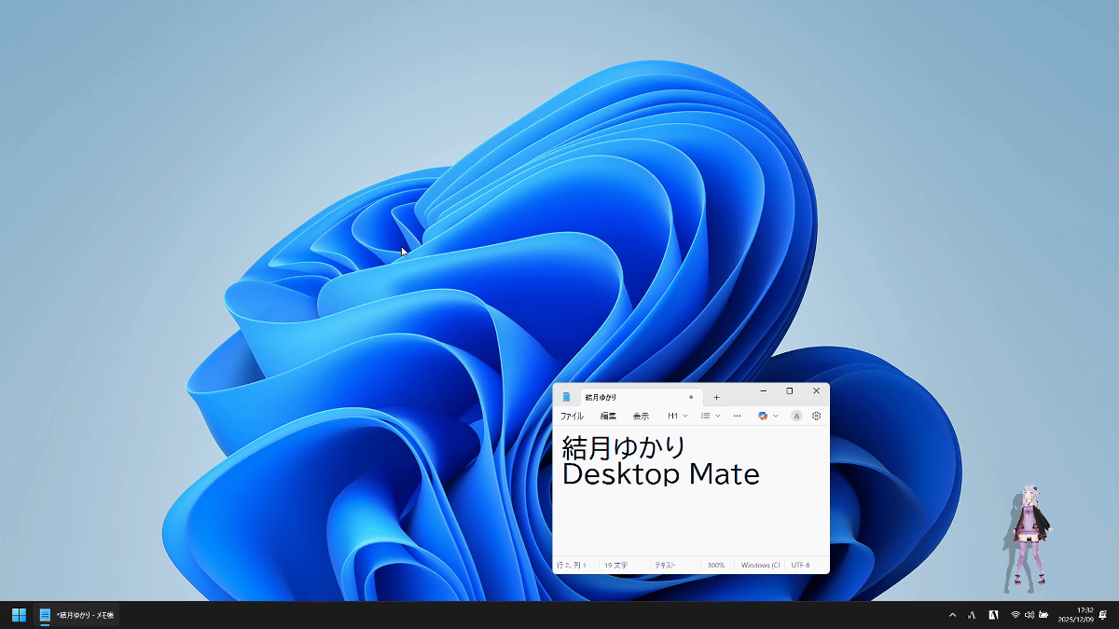The image size is (1119, 629).
Task: Click the 300% zoom level in status bar
Action: point(715,565)
